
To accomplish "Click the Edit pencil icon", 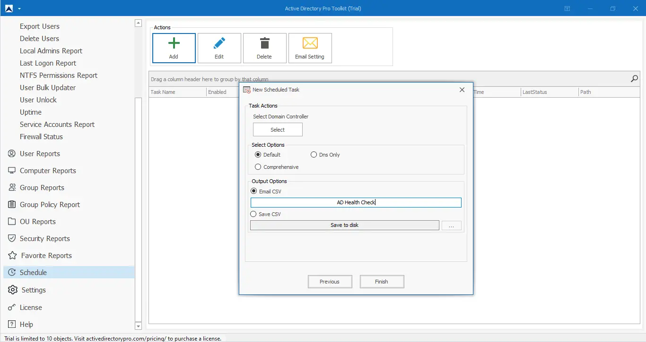I will 219,43.
